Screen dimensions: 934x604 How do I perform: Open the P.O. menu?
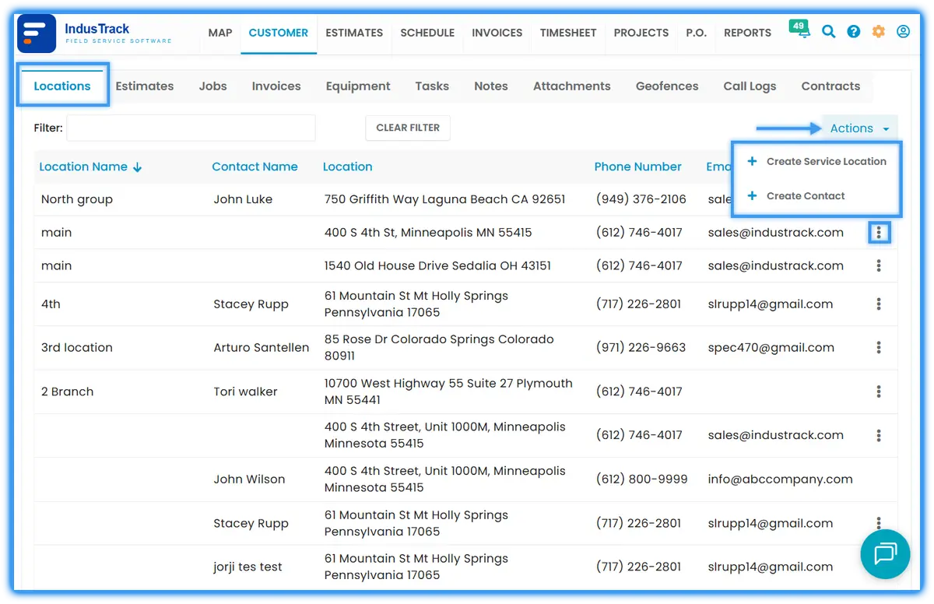click(696, 33)
